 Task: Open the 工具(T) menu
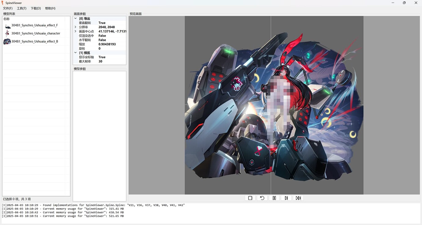[x=21, y=8]
